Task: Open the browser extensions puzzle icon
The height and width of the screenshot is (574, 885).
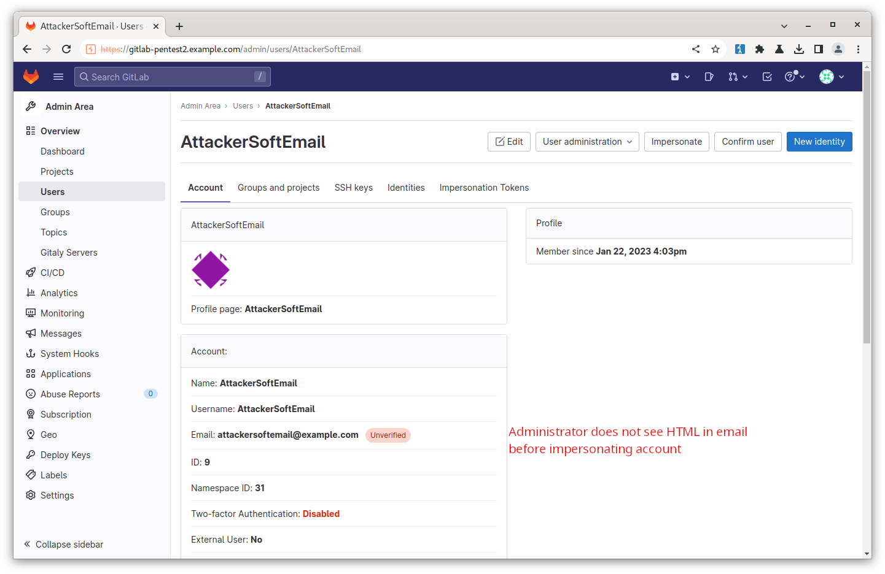Action: tap(760, 49)
